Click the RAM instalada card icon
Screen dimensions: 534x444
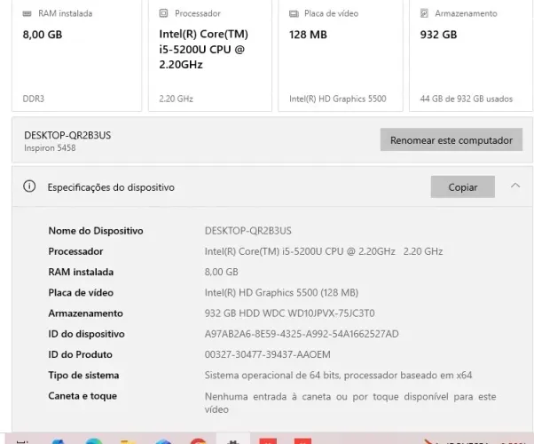(x=27, y=13)
